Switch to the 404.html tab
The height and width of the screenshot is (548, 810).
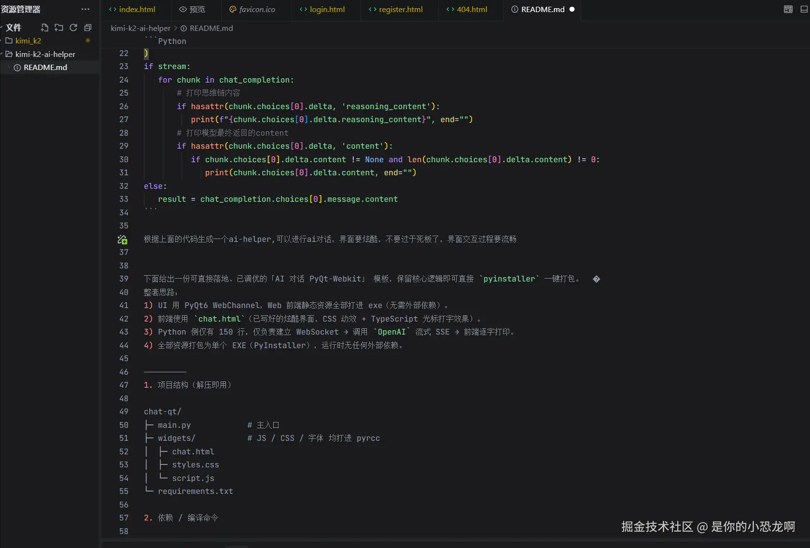pyautogui.click(x=471, y=9)
